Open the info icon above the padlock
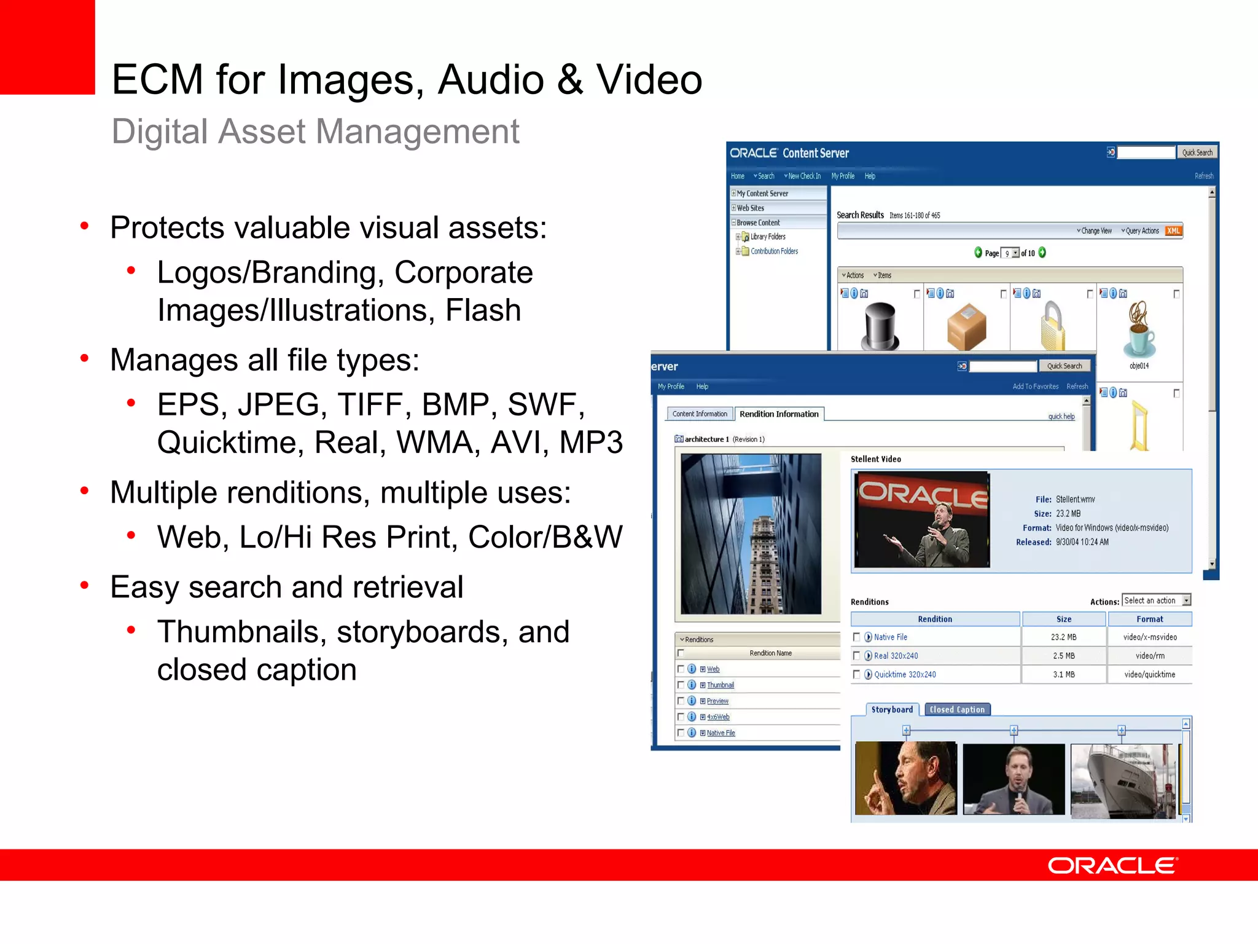This screenshot has height=944, width=1258. [1026, 294]
